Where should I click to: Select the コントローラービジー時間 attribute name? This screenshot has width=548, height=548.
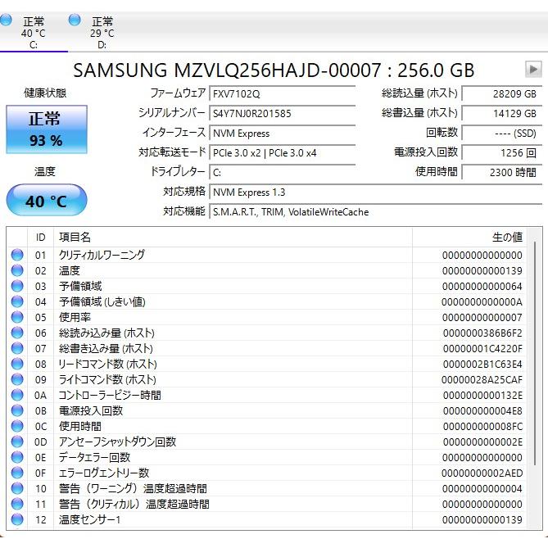pos(110,395)
